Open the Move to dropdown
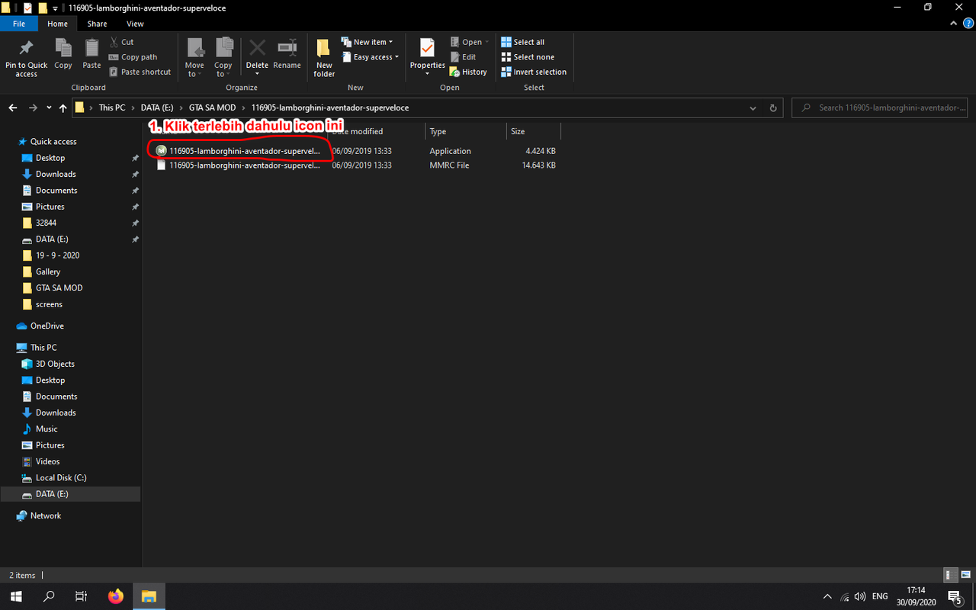976x610 pixels. point(194,57)
